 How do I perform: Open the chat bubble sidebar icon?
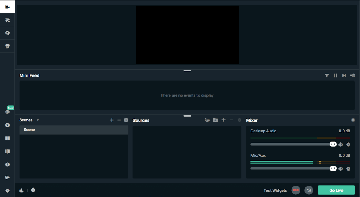7,33
